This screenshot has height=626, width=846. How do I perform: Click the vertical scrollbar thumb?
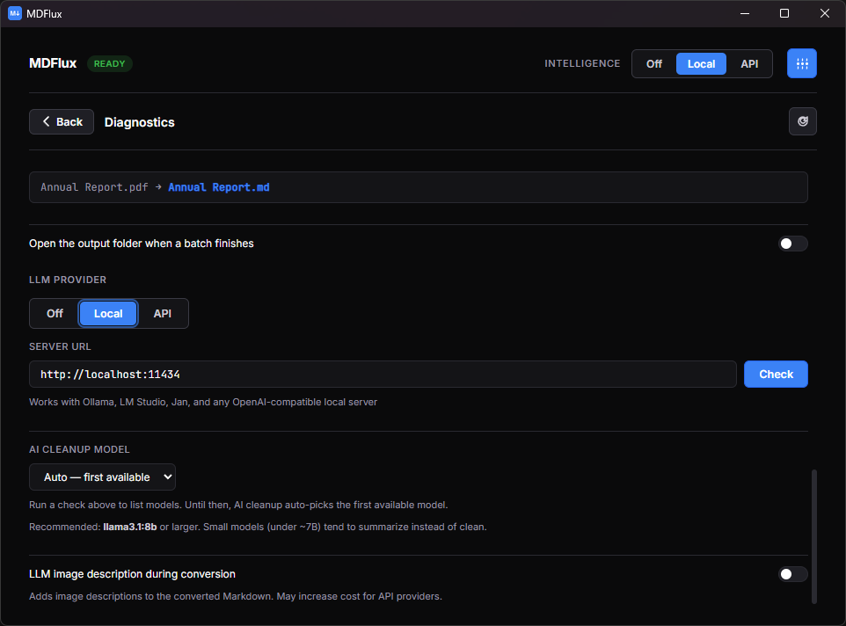coord(814,536)
